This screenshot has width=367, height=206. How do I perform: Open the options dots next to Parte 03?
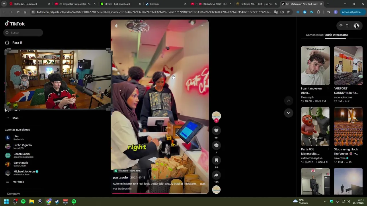328,149
